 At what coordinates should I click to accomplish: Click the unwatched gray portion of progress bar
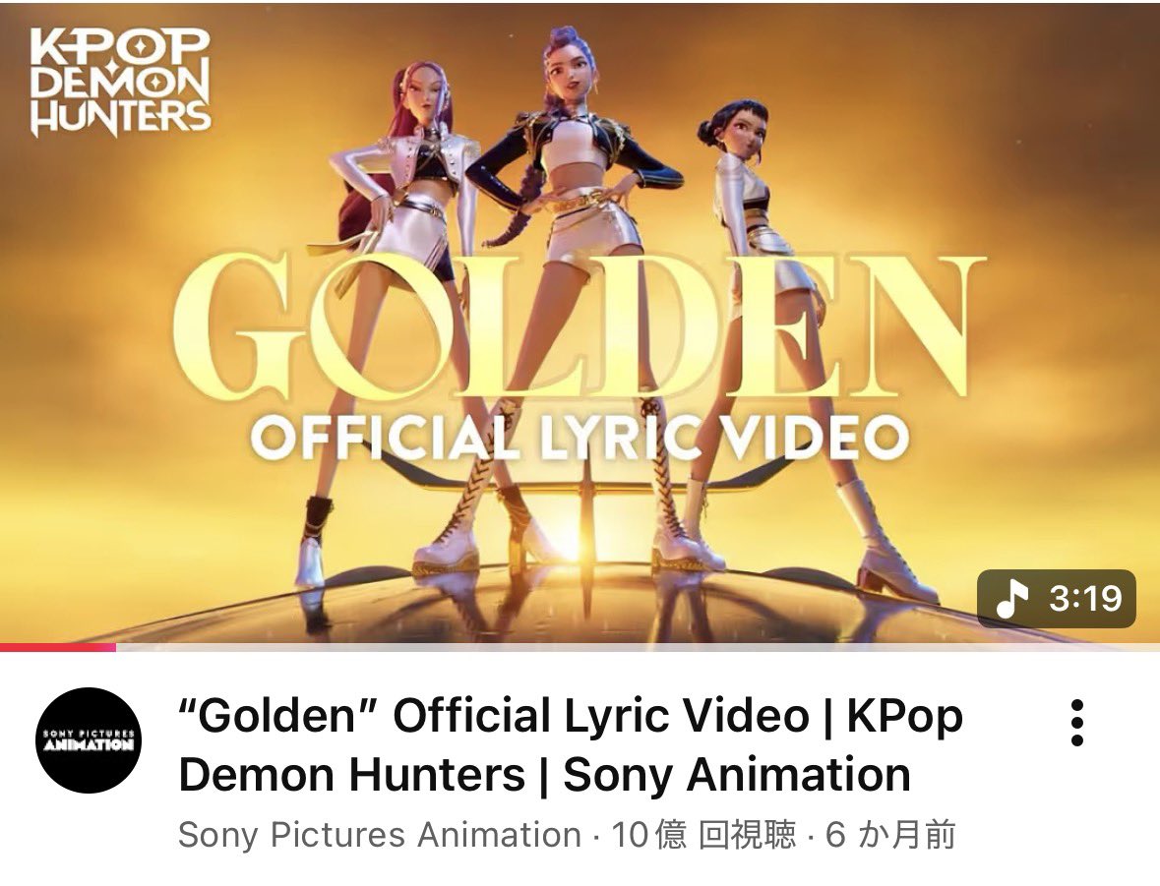[638, 648]
